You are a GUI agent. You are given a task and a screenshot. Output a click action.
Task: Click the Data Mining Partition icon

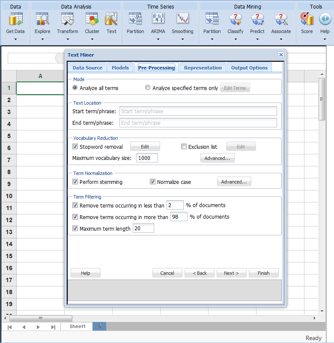212,19
